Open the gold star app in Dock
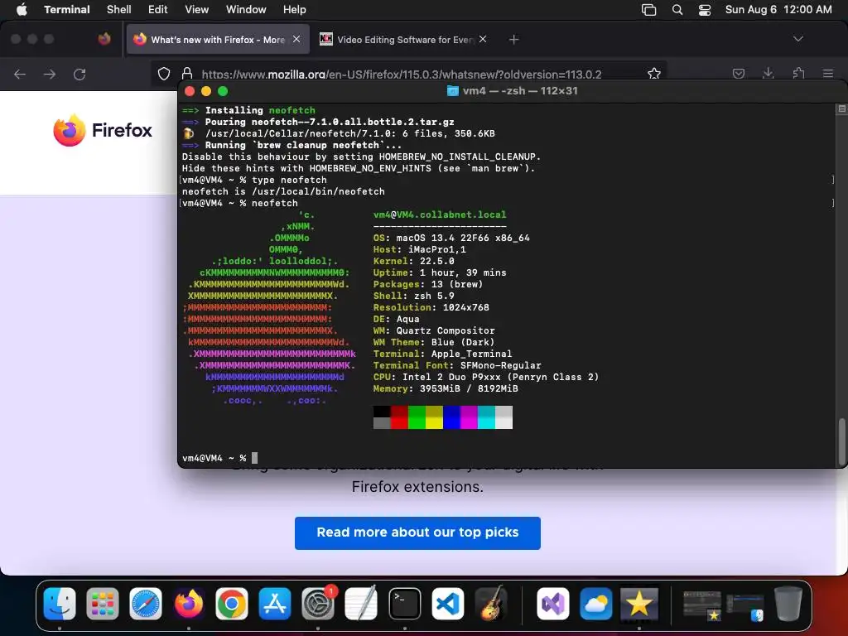The image size is (848, 636). [x=639, y=604]
